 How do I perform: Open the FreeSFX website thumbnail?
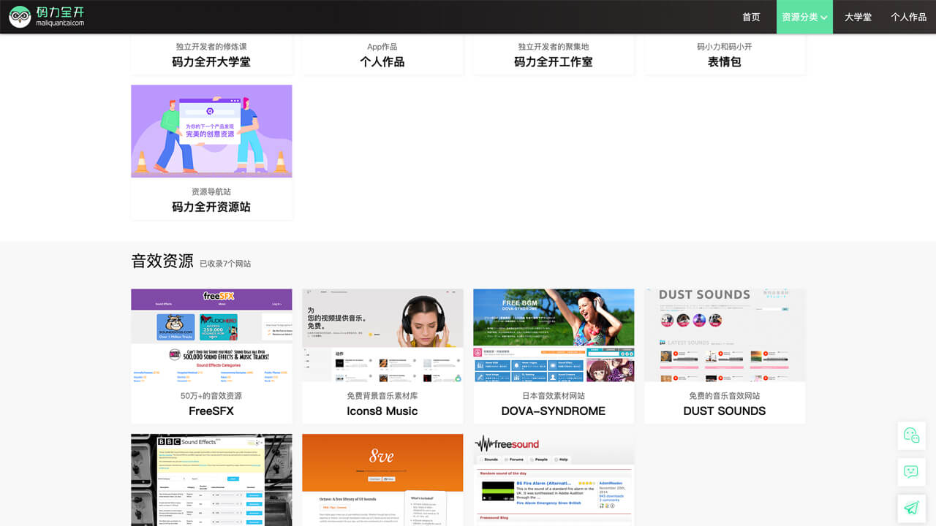[211, 335]
